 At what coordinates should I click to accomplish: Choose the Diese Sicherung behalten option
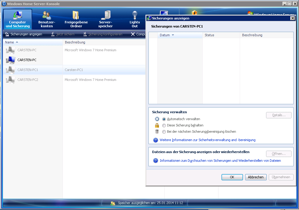(164, 126)
